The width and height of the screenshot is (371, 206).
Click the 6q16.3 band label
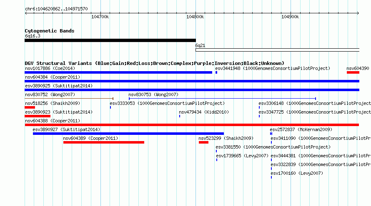pyautogui.click(x=33, y=36)
